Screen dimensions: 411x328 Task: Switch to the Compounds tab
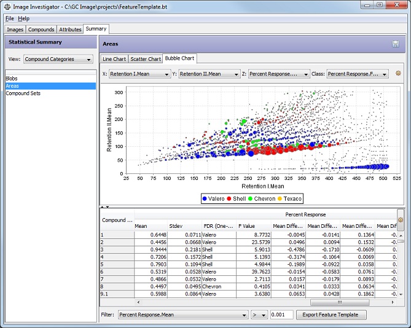coord(41,29)
